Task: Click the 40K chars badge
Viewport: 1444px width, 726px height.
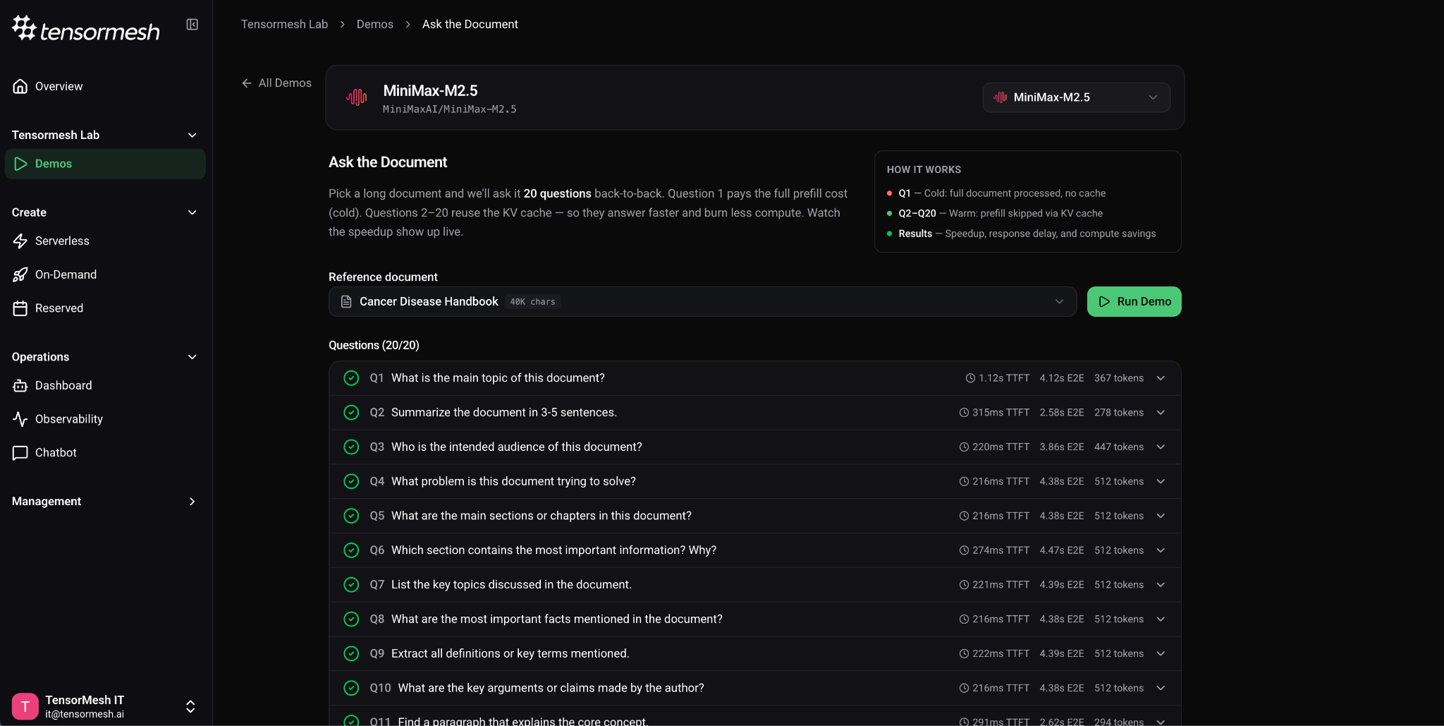Action: pos(532,302)
